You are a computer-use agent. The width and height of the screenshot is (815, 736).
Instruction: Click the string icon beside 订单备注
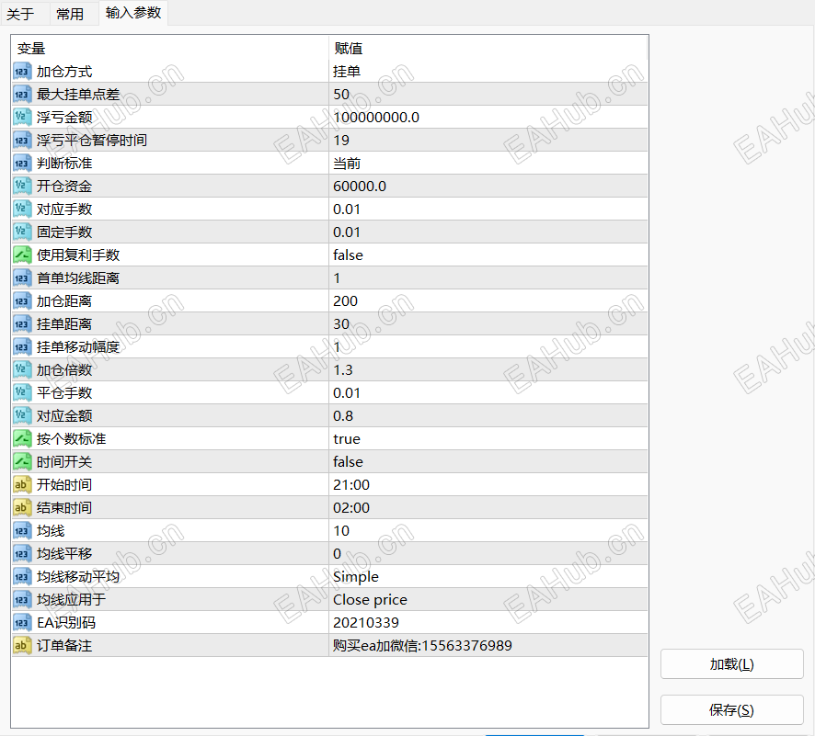22,645
